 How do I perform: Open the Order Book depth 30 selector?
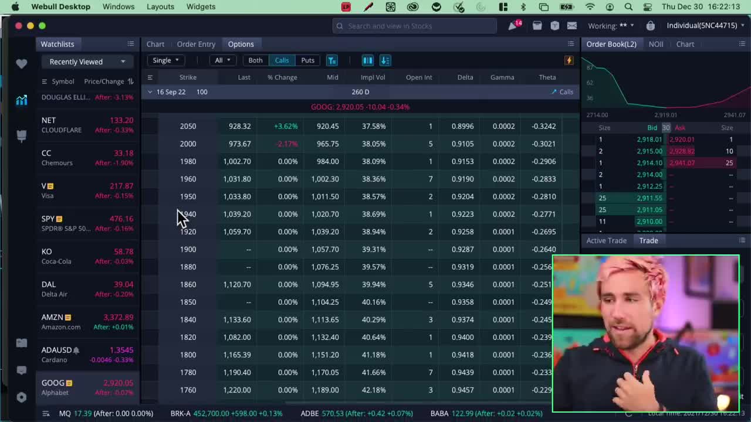click(666, 128)
